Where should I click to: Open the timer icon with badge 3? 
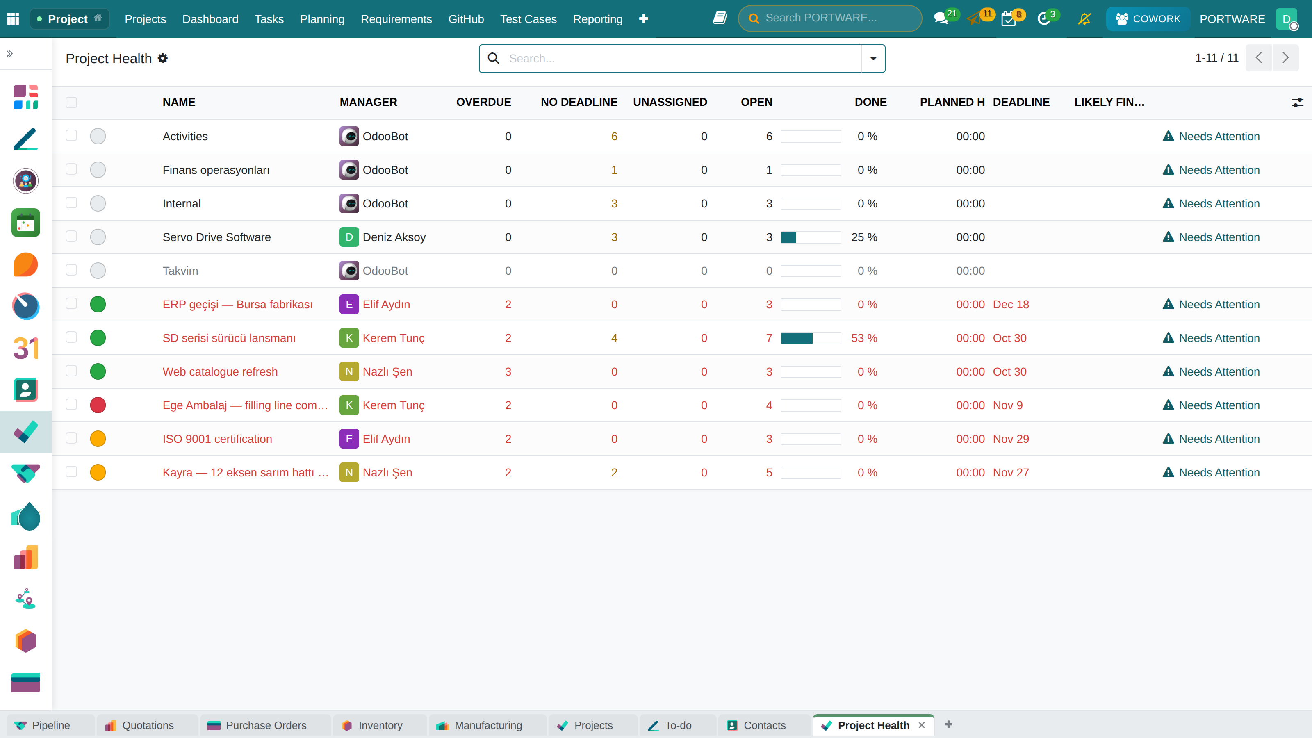[x=1043, y=19]
